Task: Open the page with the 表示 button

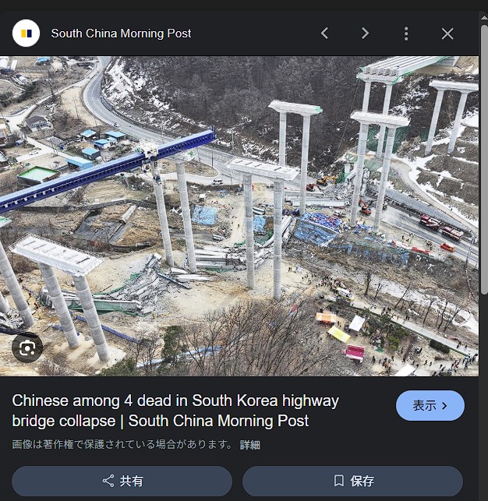Action: click(430, 405)
